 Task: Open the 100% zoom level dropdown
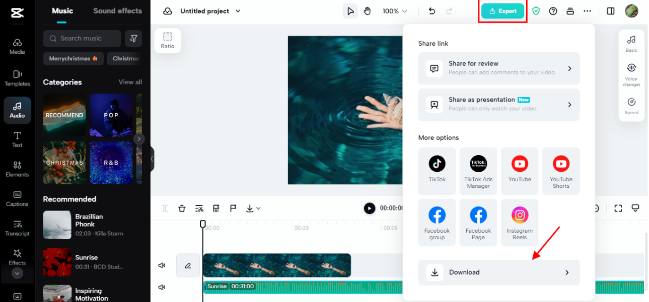[395, 11]
